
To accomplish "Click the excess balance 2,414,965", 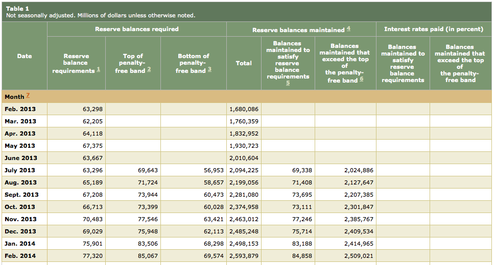I will pyautogui.click(x=359, y=244).
